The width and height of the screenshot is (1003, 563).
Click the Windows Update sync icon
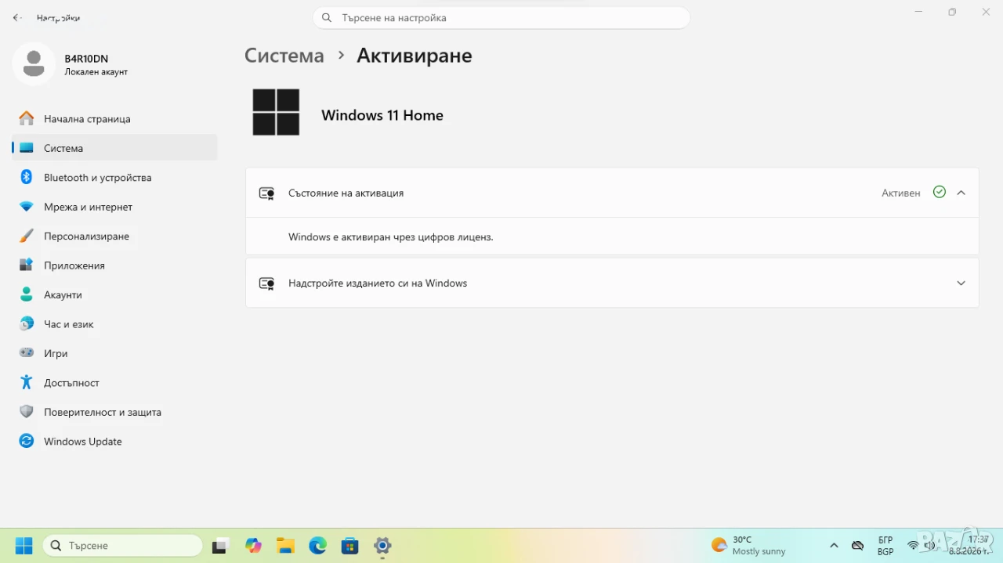point(27,441)
